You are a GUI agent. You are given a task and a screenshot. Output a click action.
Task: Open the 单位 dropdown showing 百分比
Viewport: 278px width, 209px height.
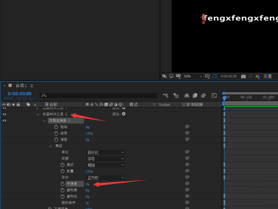click(x=105, y=152)
